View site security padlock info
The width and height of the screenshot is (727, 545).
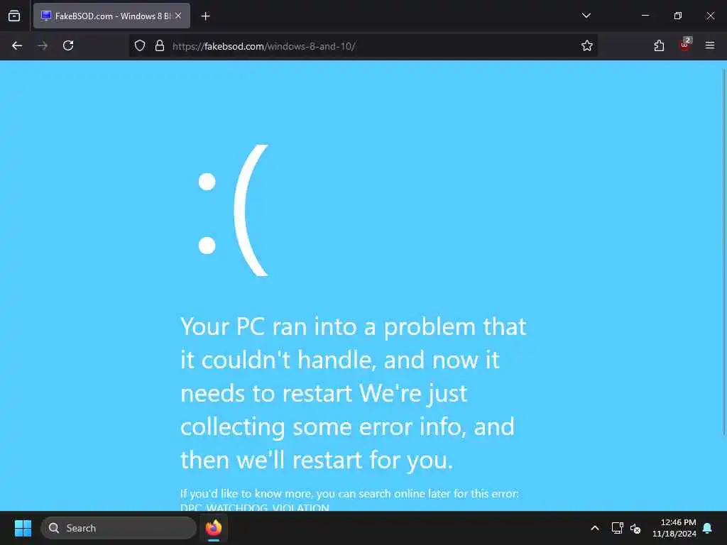click(160, 45)
